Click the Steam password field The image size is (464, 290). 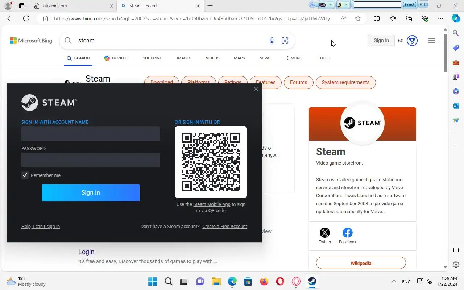point(91,160)
